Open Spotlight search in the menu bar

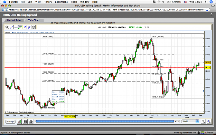[211, 2]
